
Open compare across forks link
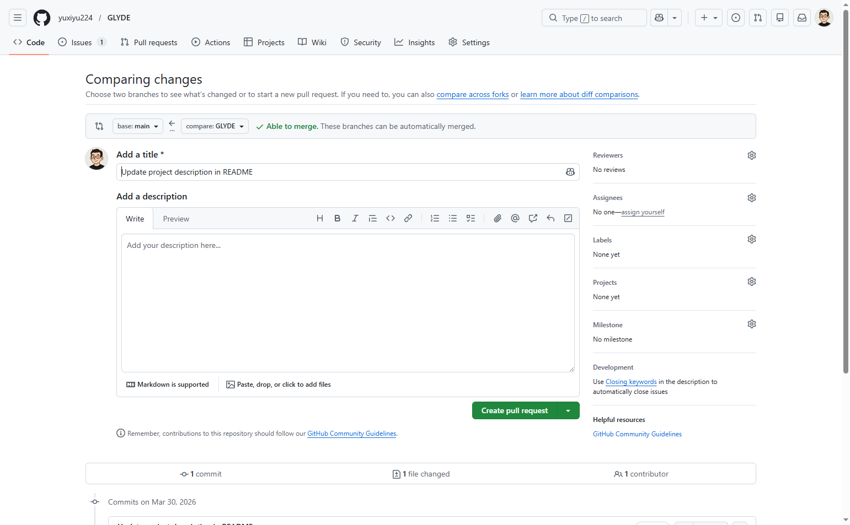tap(473, 95)
